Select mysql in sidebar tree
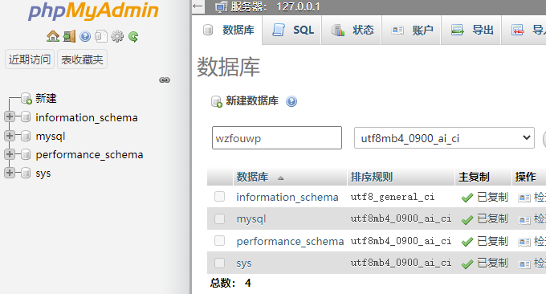546x294 pixels. click(x=51, y=137)
